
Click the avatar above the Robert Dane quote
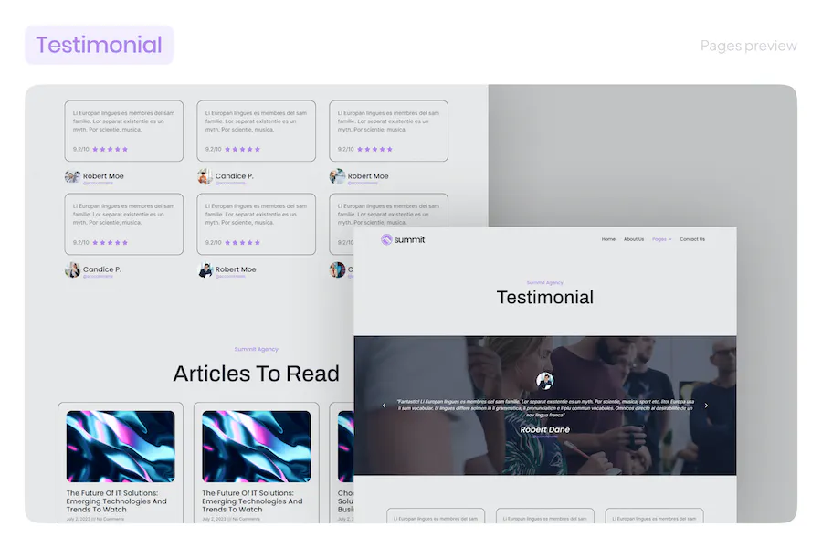(x=544, y=381)
